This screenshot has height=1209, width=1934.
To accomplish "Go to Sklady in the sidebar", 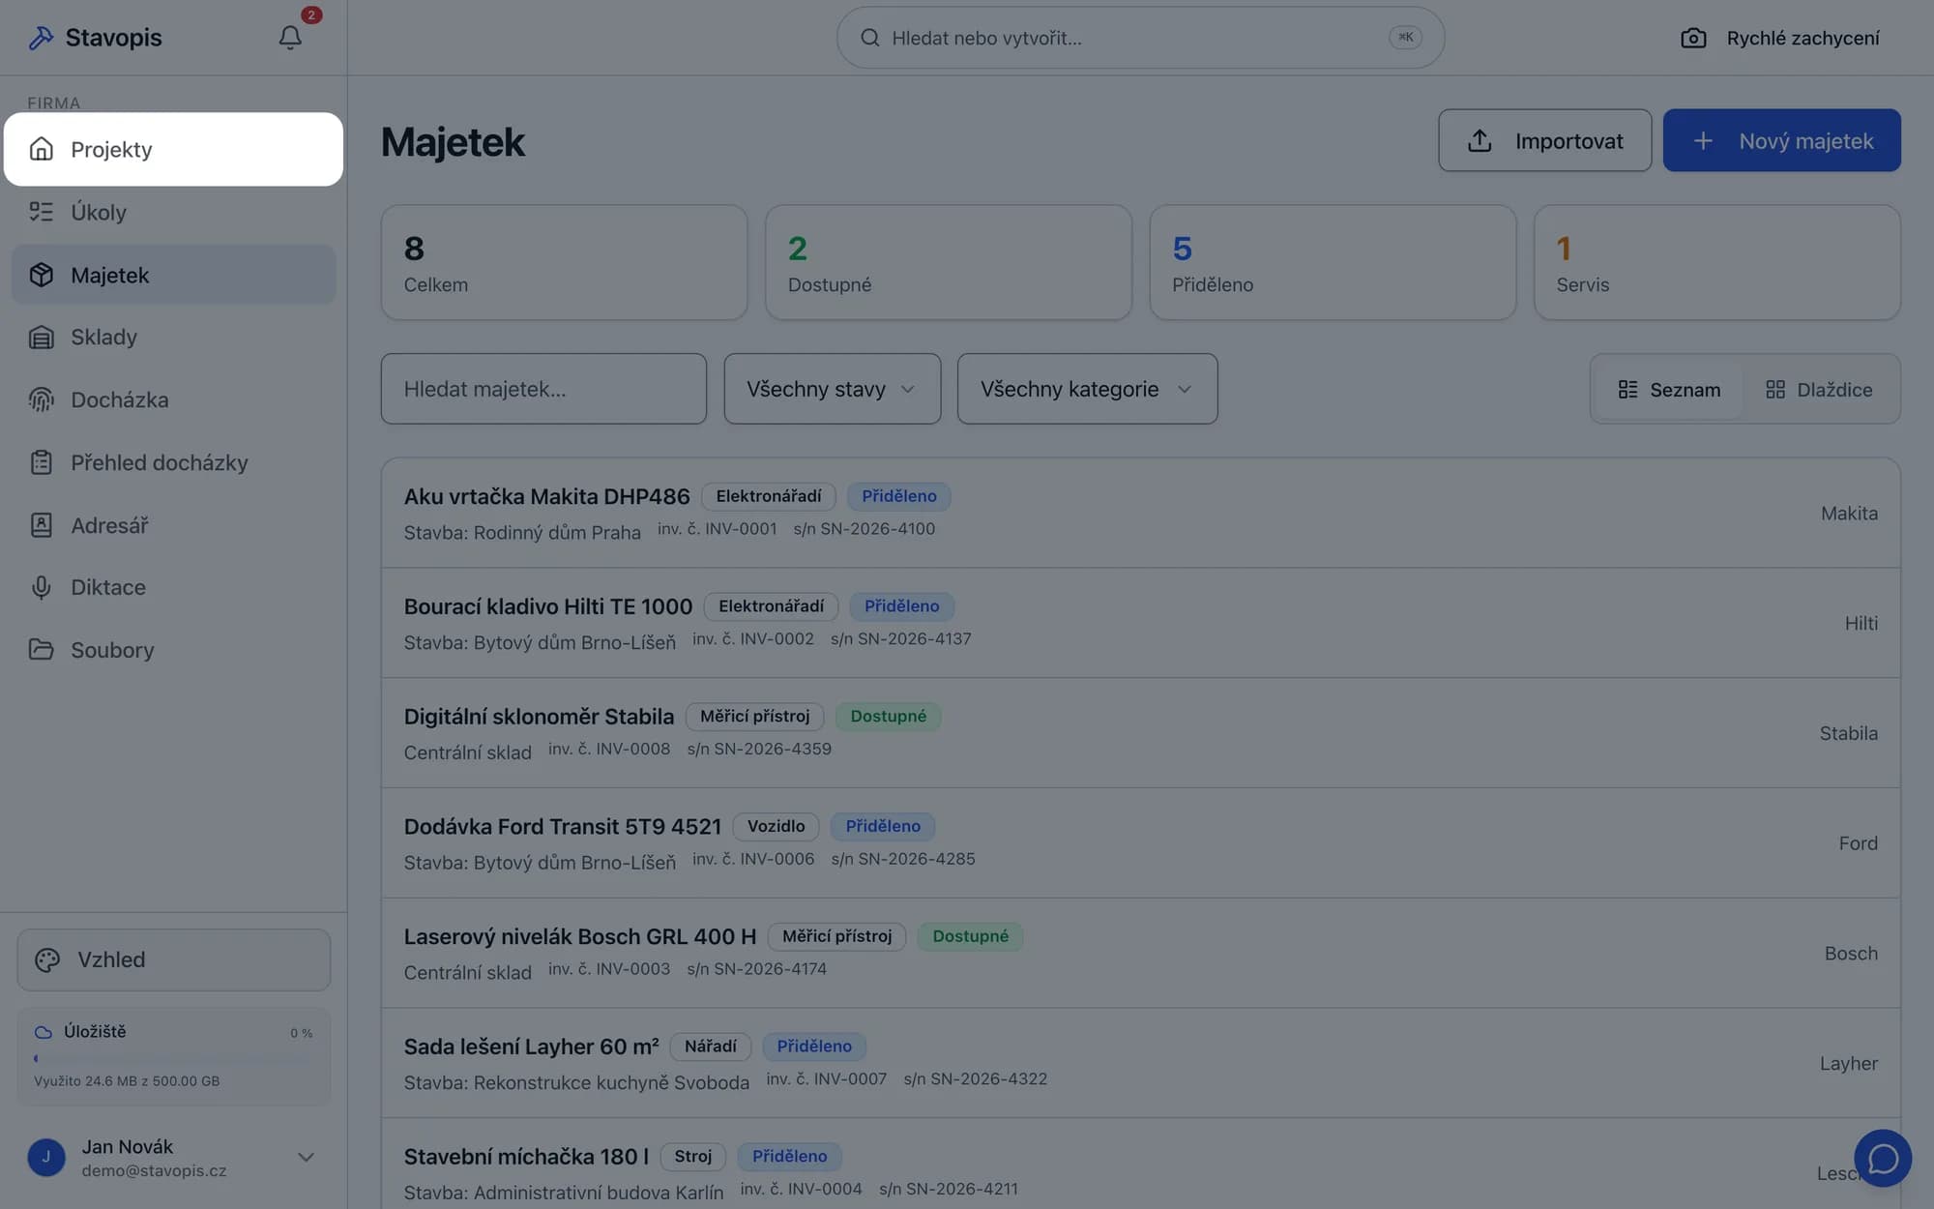I will pos(173,337).
